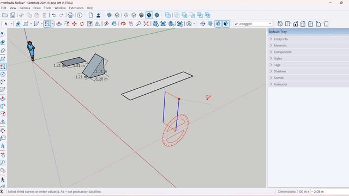Select the Scale tool
Viewport: 349px width, 196px height.
[x=89, y=24]
